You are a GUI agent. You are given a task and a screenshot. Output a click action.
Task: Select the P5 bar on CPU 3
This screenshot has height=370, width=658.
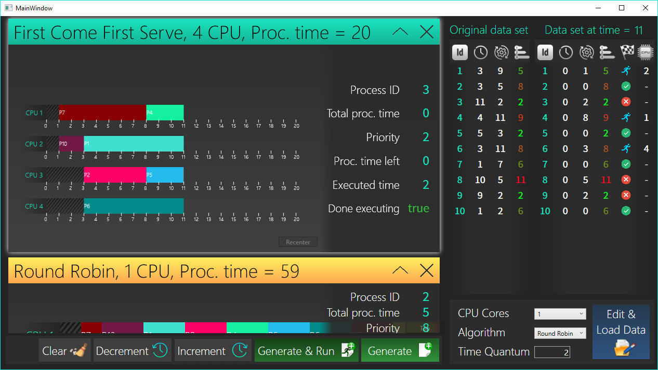165,175
